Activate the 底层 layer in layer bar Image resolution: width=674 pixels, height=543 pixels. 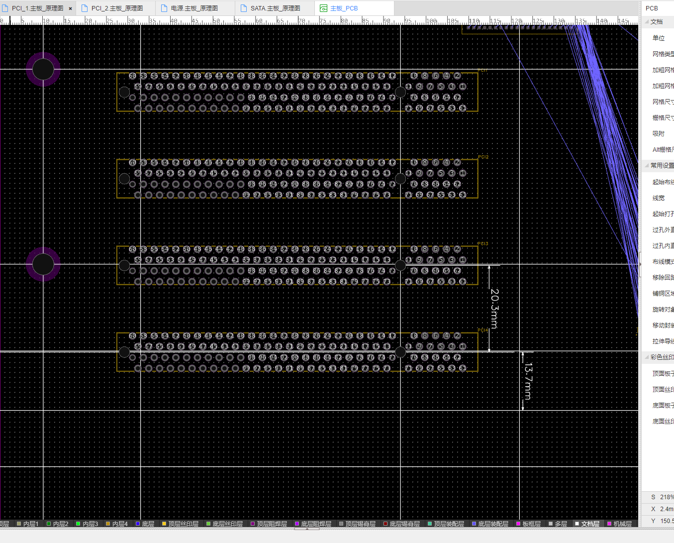(148, 524)
